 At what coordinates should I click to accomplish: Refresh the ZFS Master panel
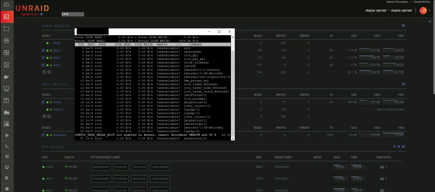[395, 146]
